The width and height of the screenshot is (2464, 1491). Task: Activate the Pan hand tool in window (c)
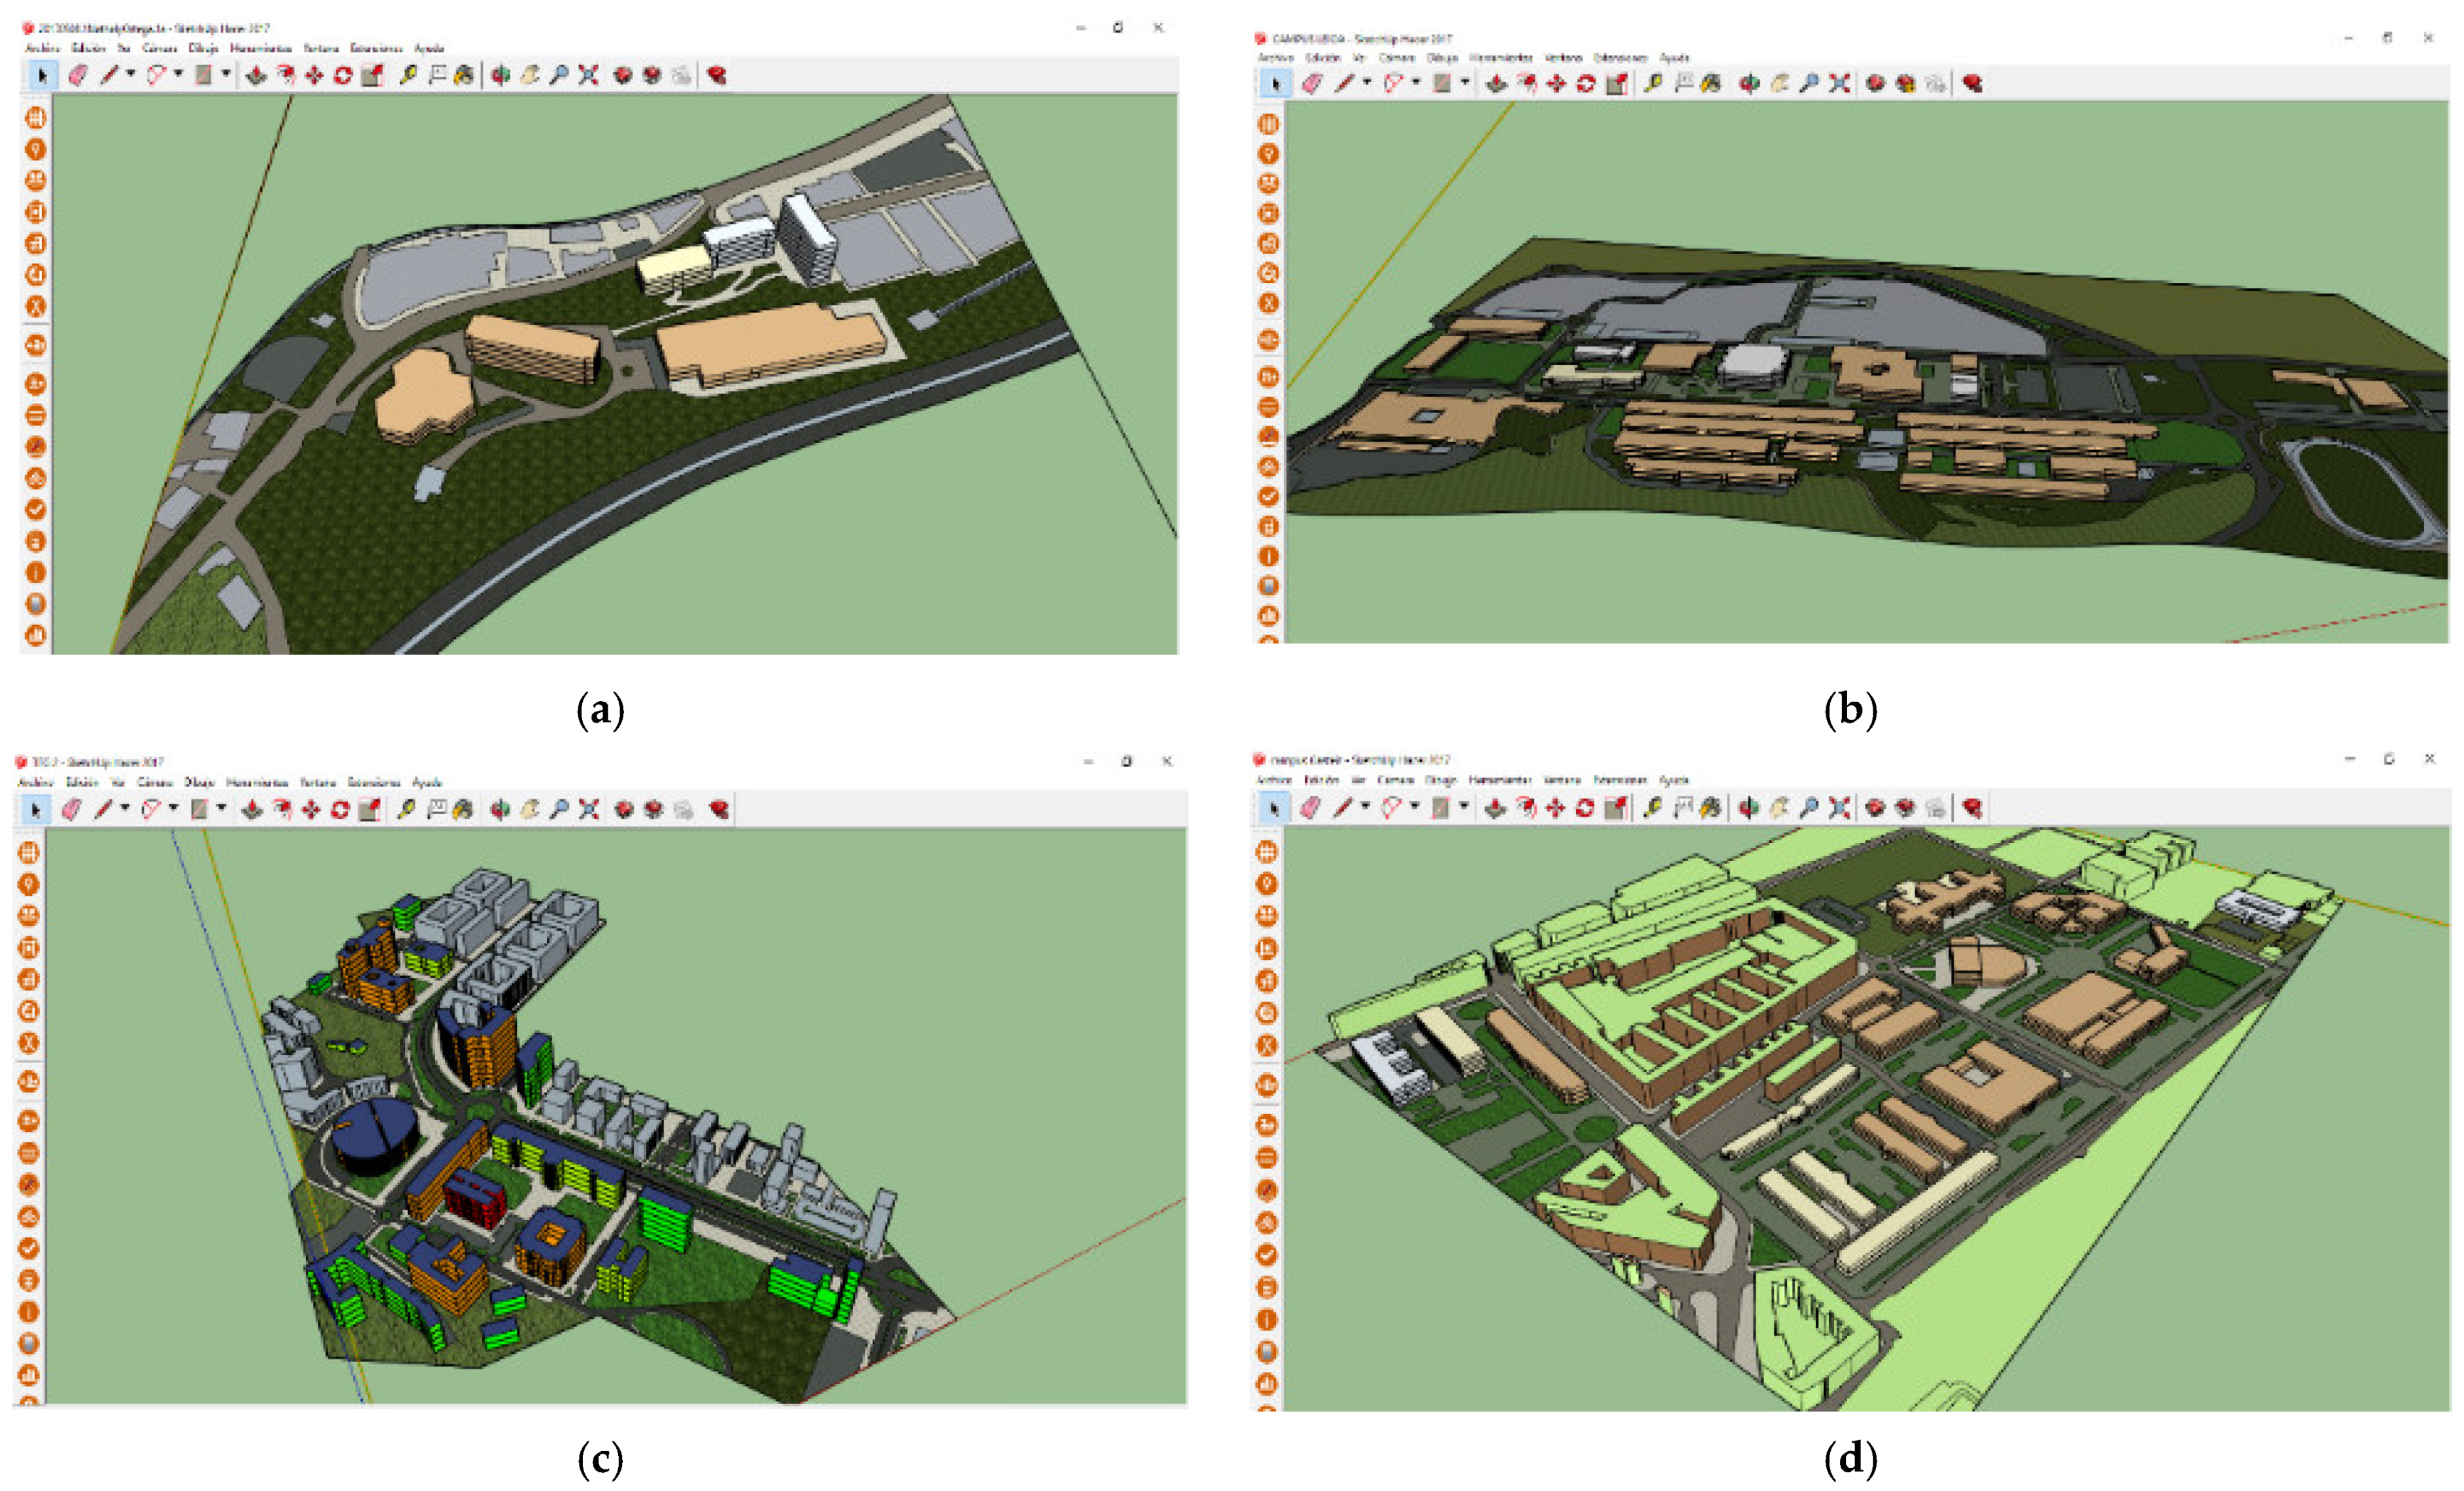coord(529,809)
